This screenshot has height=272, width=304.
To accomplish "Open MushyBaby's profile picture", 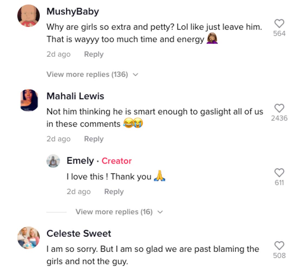I will coord(29,16).
